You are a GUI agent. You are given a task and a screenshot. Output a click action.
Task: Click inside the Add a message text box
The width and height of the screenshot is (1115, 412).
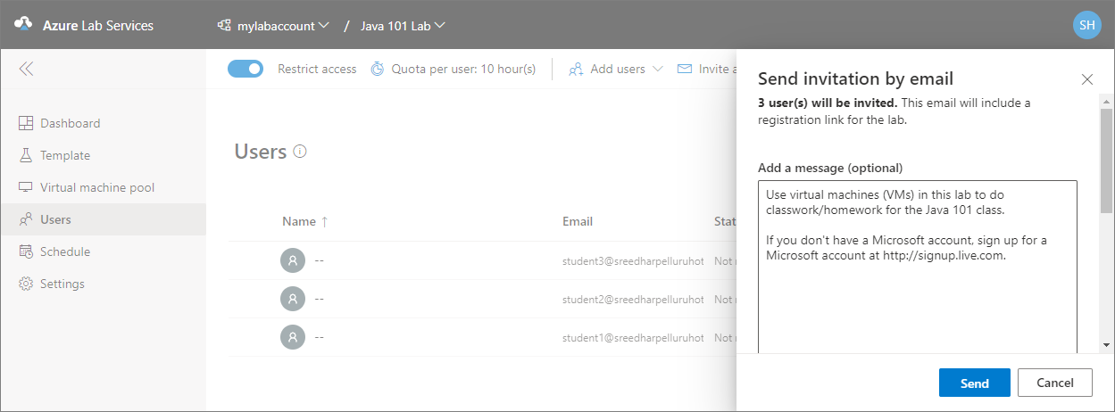918,268
